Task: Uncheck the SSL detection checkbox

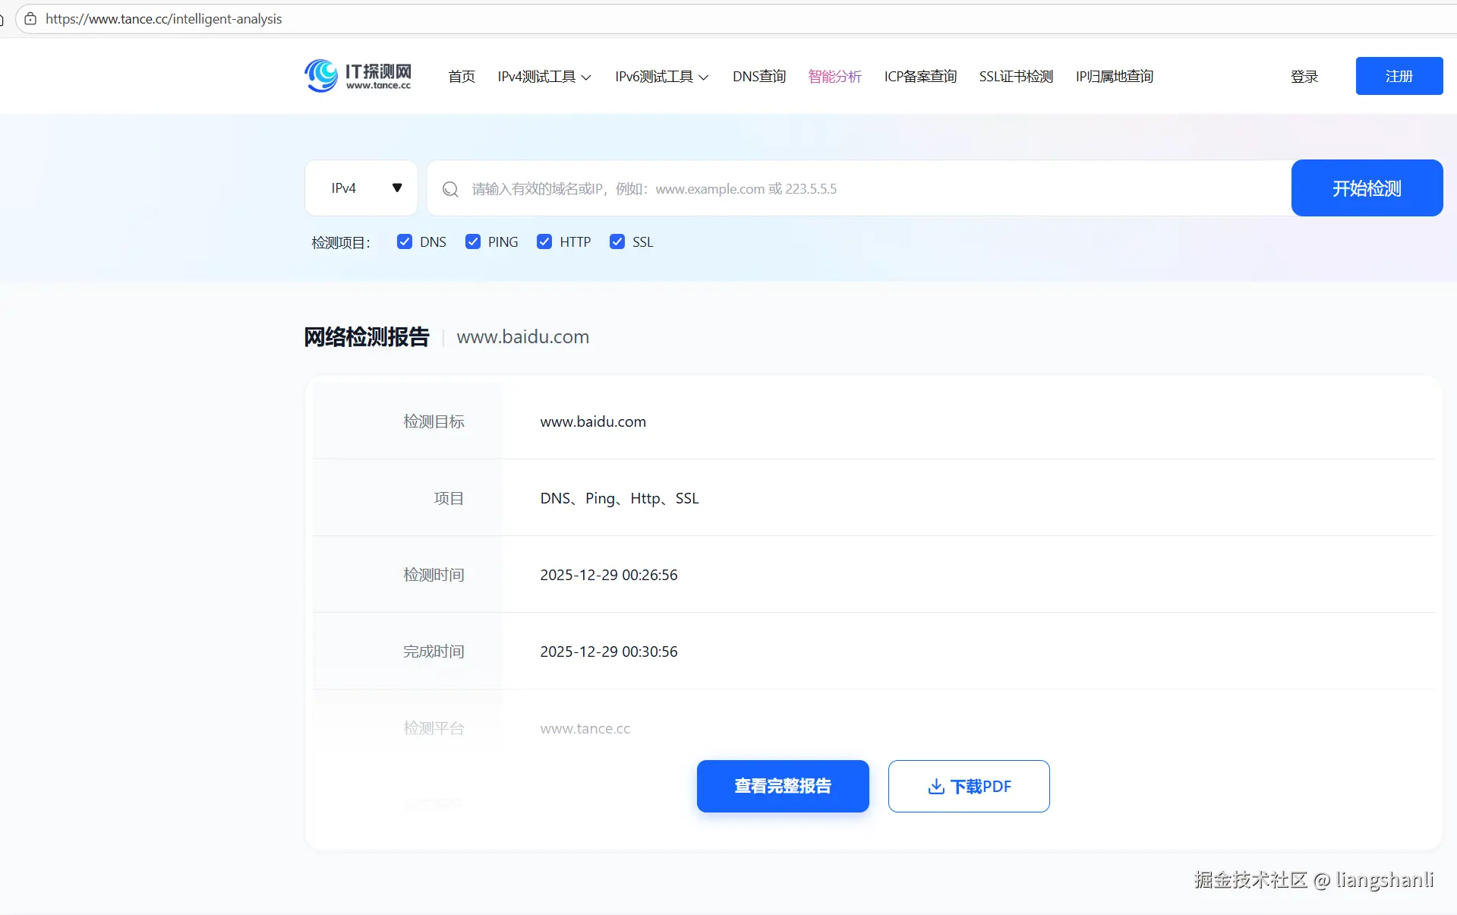Action: (617, 241)
